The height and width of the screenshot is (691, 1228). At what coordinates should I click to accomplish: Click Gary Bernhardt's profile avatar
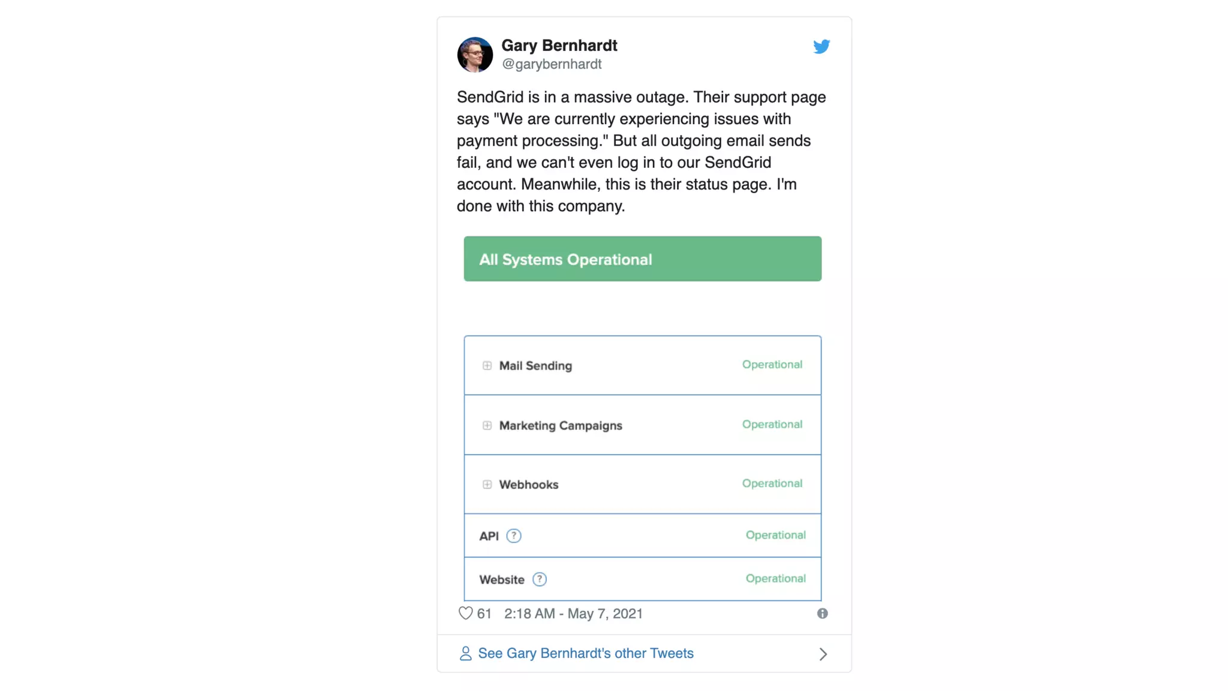pos(475,55)
